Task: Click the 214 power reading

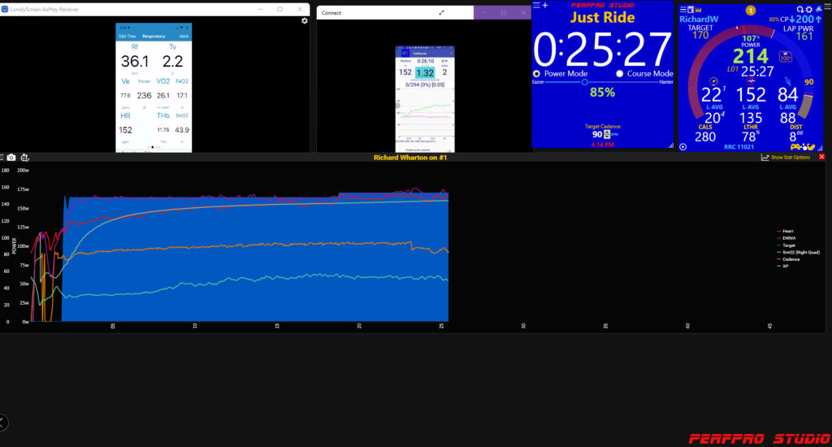Action: pyautogui.click(x=750, y=56)
